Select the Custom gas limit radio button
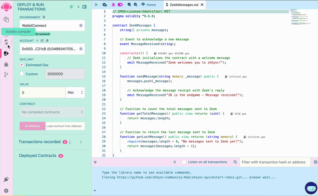Viewport: 318px width, 196px height. click(x=22, y=74)
